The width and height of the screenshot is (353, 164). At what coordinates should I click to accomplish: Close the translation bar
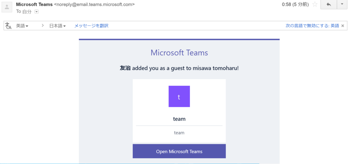(343, 26)
